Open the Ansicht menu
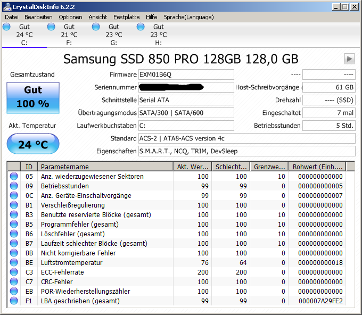The image size is (362, 315). tap(97, 17)
